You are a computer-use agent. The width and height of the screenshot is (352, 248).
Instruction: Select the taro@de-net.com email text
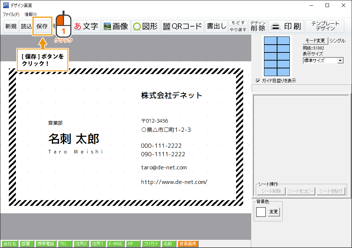click(164, 168)
